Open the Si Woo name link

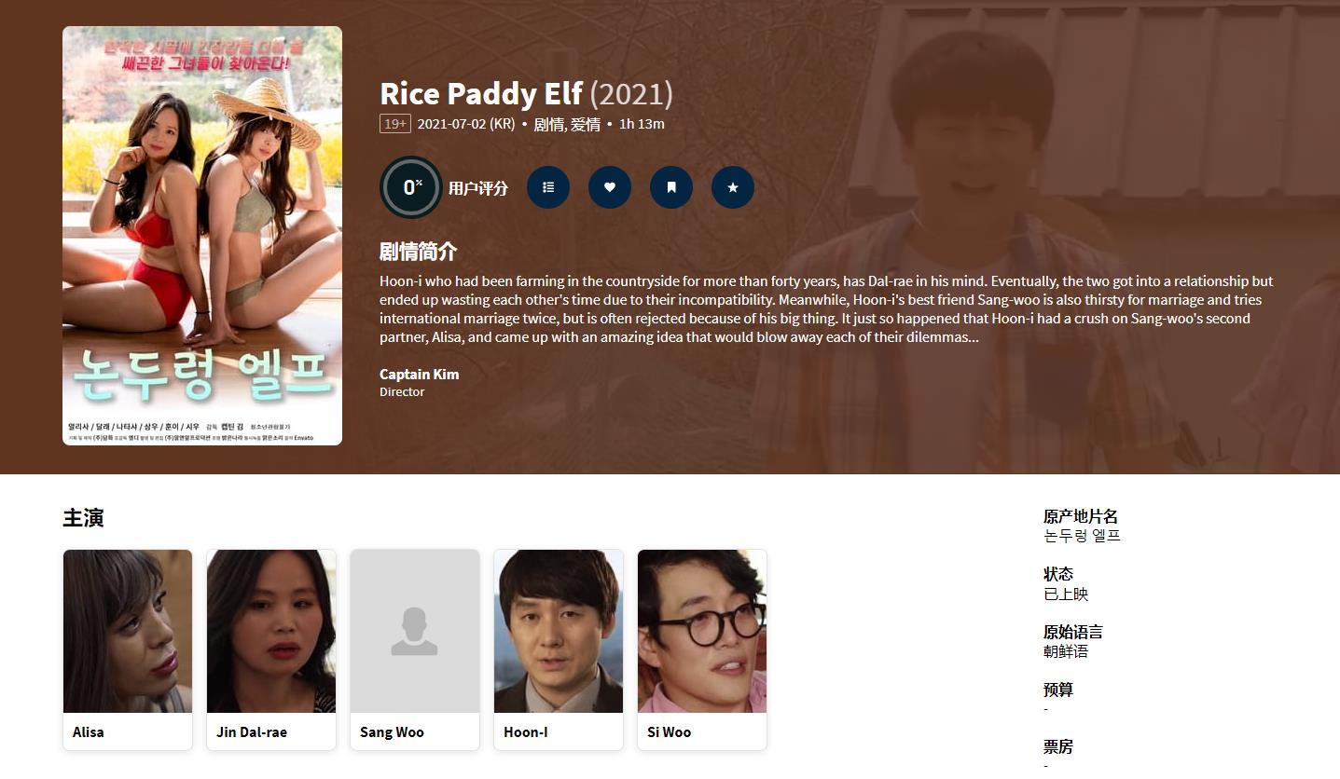coord(670,732)
